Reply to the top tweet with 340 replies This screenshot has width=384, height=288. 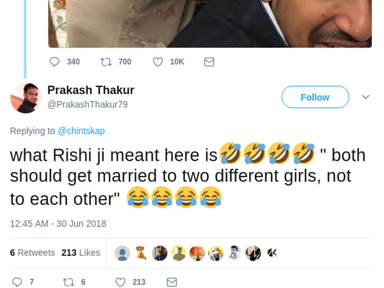point(54,62)
